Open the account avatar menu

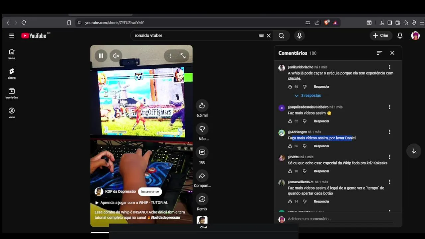[x=415, y=36]
